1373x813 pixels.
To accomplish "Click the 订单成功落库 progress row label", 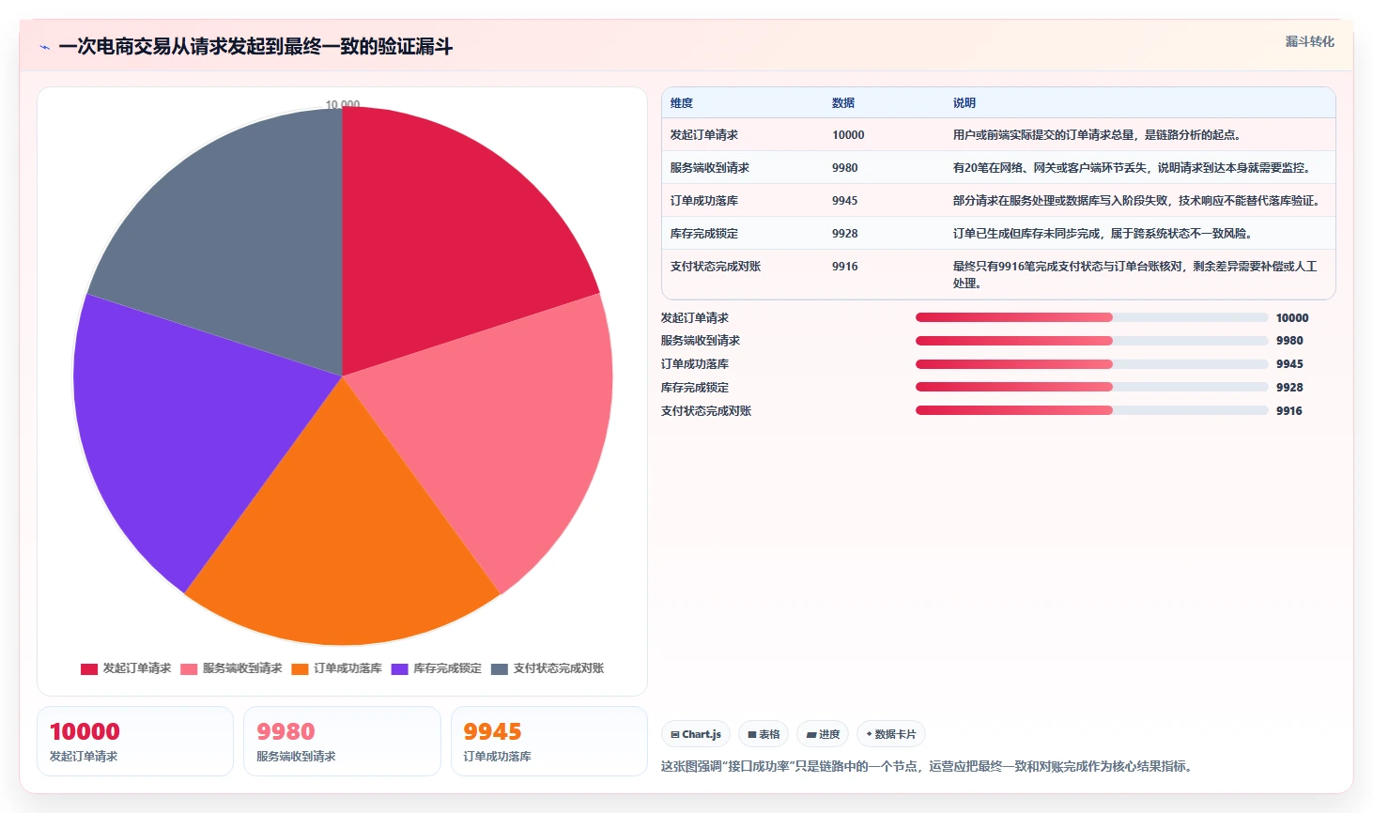I will [695, 364].
